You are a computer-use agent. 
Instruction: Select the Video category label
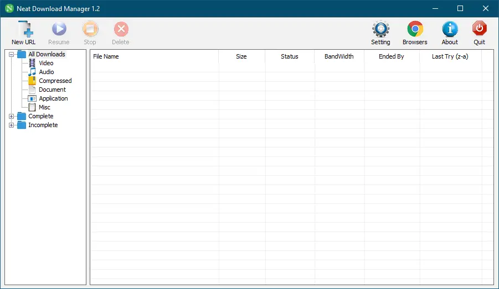point(46,63)
